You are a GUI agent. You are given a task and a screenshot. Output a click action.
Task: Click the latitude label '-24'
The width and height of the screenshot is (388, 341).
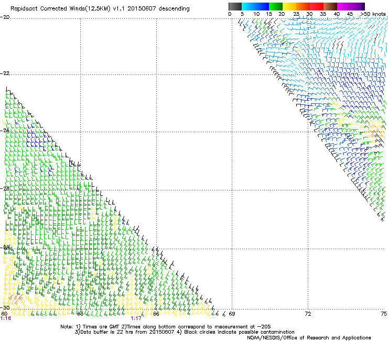click(x=5, y=131)
